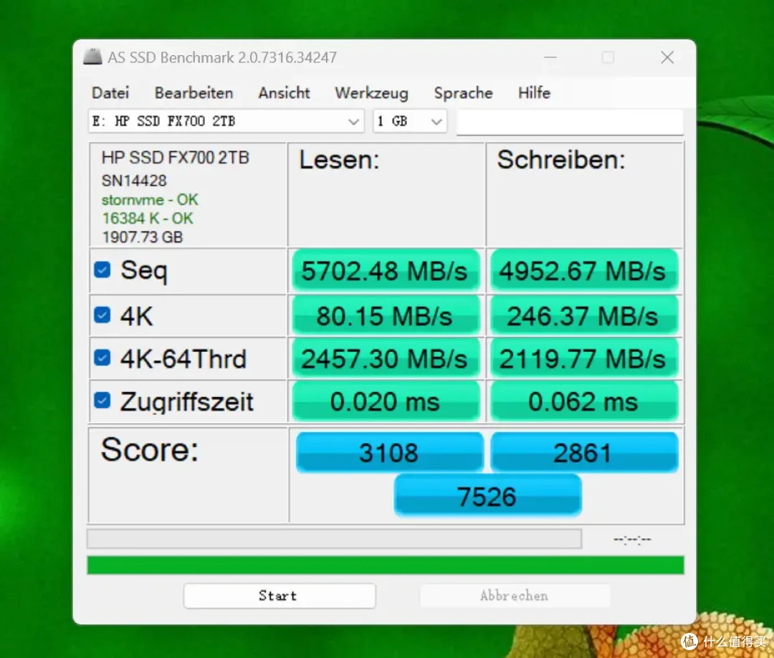Click the total score 7526

pos(487,495)
